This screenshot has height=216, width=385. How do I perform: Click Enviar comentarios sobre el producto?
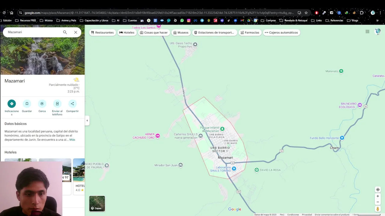click(332, 214)
